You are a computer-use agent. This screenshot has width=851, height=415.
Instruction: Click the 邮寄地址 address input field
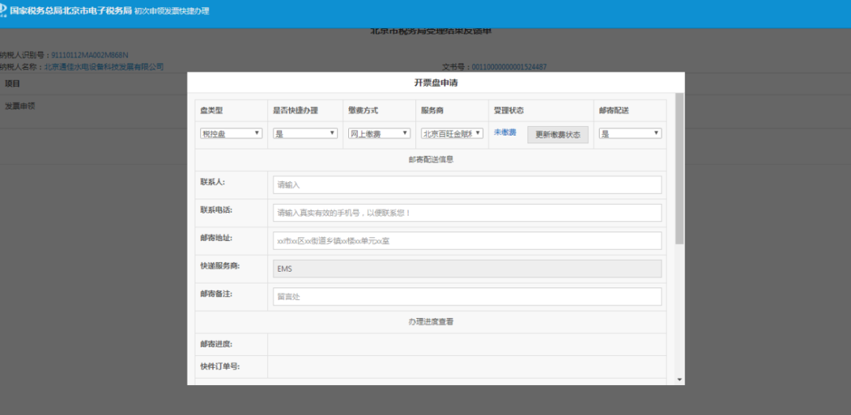tap(466, 241)
